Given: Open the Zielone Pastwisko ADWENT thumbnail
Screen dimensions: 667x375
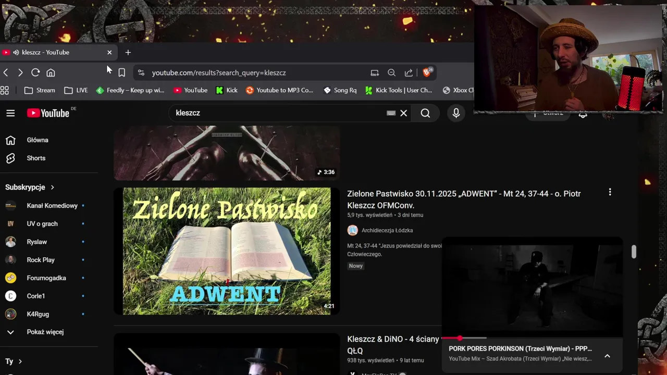Looking at the screenshot, I should tap(227, 251).
